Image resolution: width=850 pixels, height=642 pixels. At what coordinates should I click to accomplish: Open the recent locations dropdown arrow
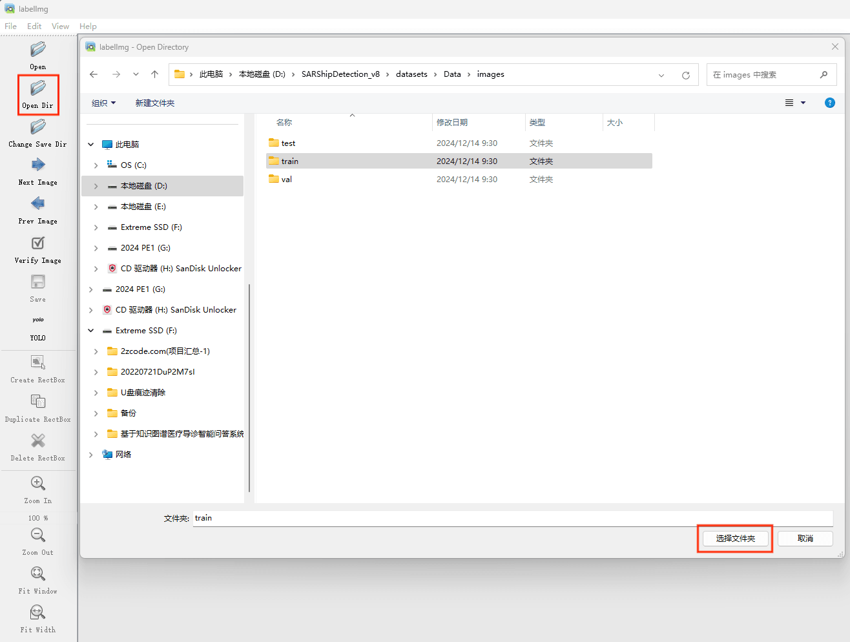(x=136, y=74)
